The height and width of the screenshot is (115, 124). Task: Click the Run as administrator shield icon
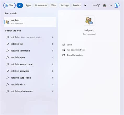click(64, 50)
